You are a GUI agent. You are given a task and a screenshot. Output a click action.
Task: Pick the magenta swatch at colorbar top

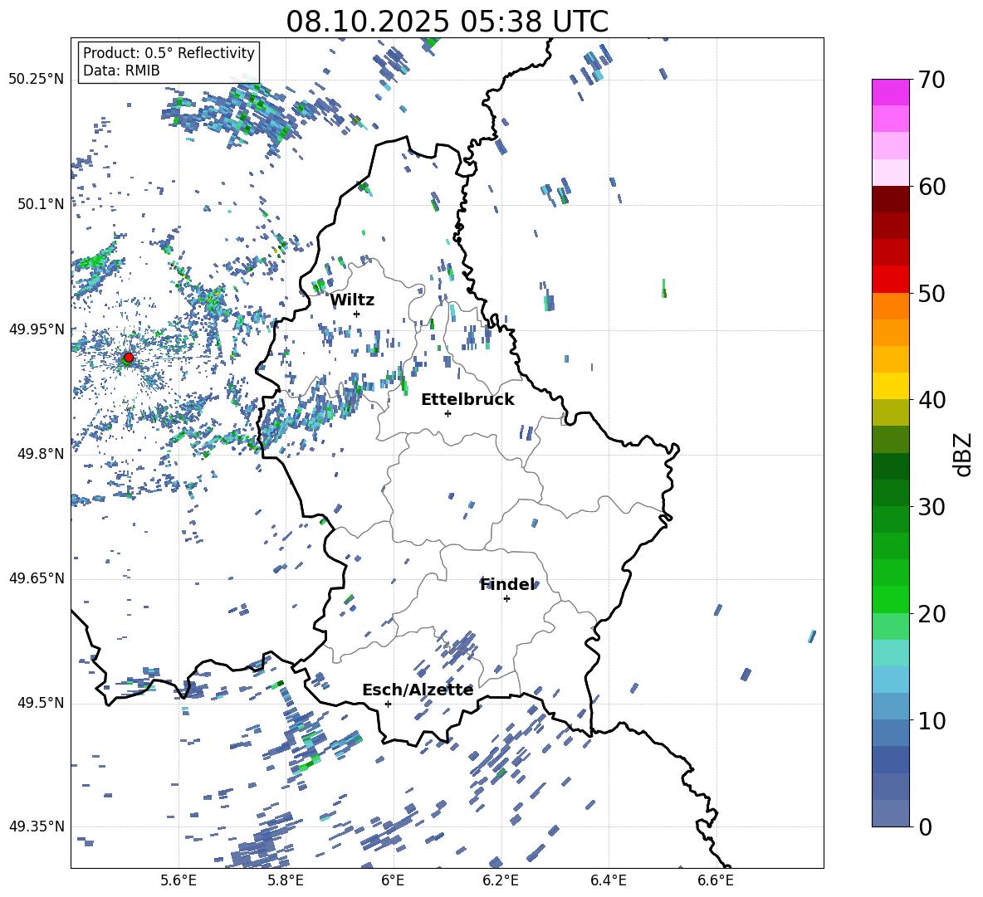tap(891, 92)
